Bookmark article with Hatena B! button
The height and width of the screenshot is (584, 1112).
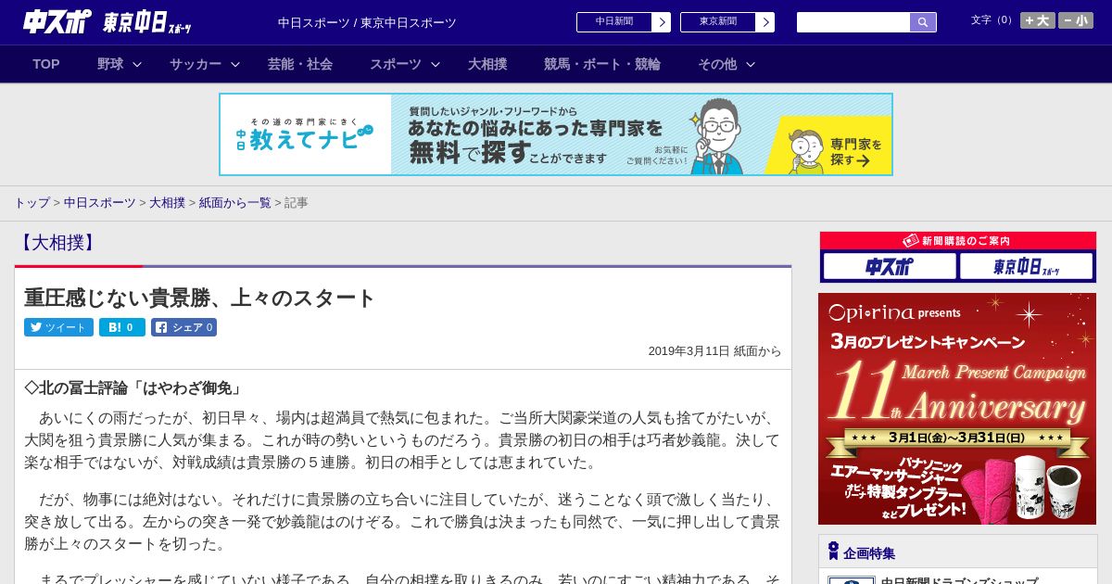pos(122,327)
